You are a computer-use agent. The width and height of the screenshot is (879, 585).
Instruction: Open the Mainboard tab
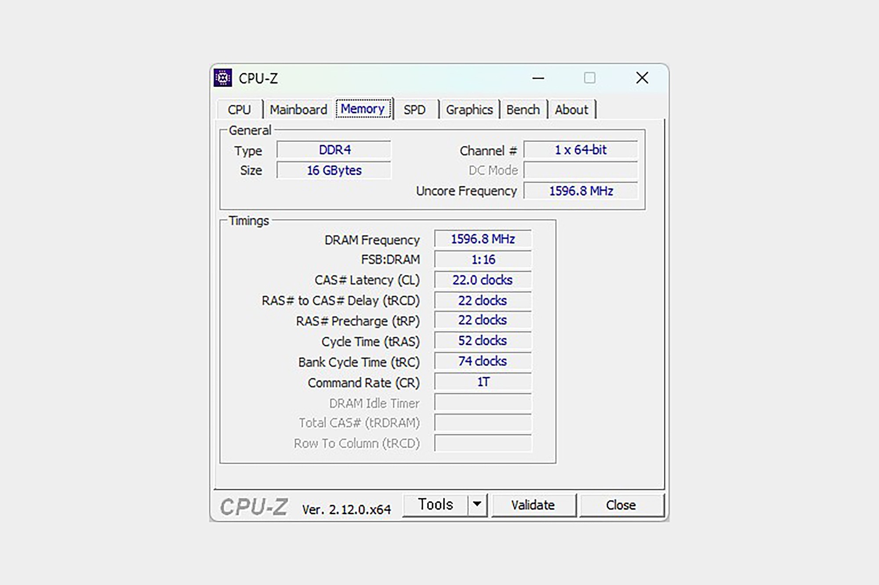298,110
